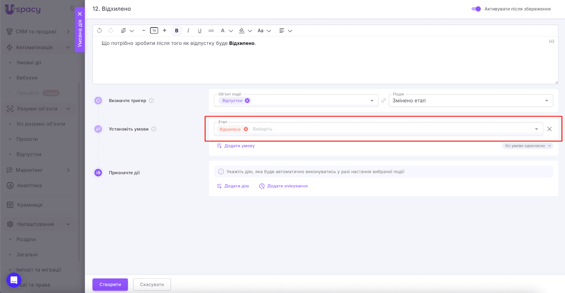
Task: Toggle Активувати після збереження switch
Action: pos(476,9)
